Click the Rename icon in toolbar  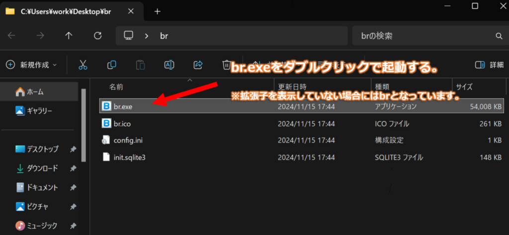[x=169, y=65]
